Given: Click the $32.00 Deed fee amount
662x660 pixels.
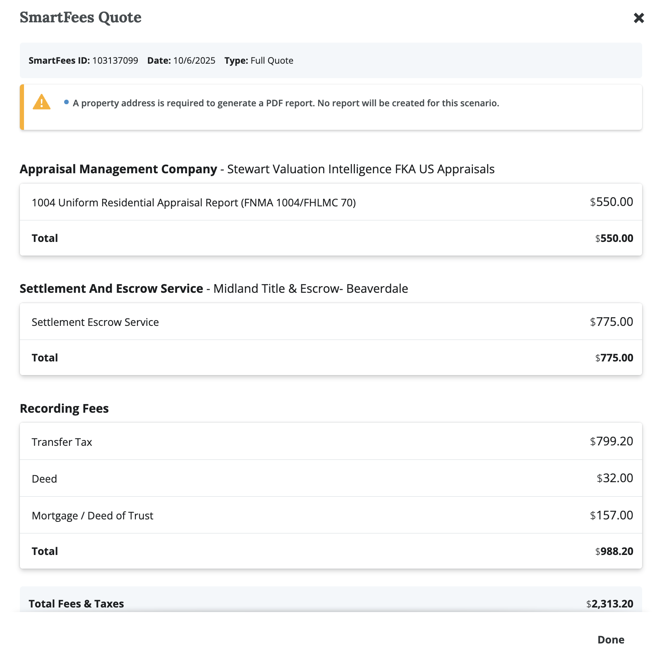Looking at the screenshot, I should tap(615, 478).
